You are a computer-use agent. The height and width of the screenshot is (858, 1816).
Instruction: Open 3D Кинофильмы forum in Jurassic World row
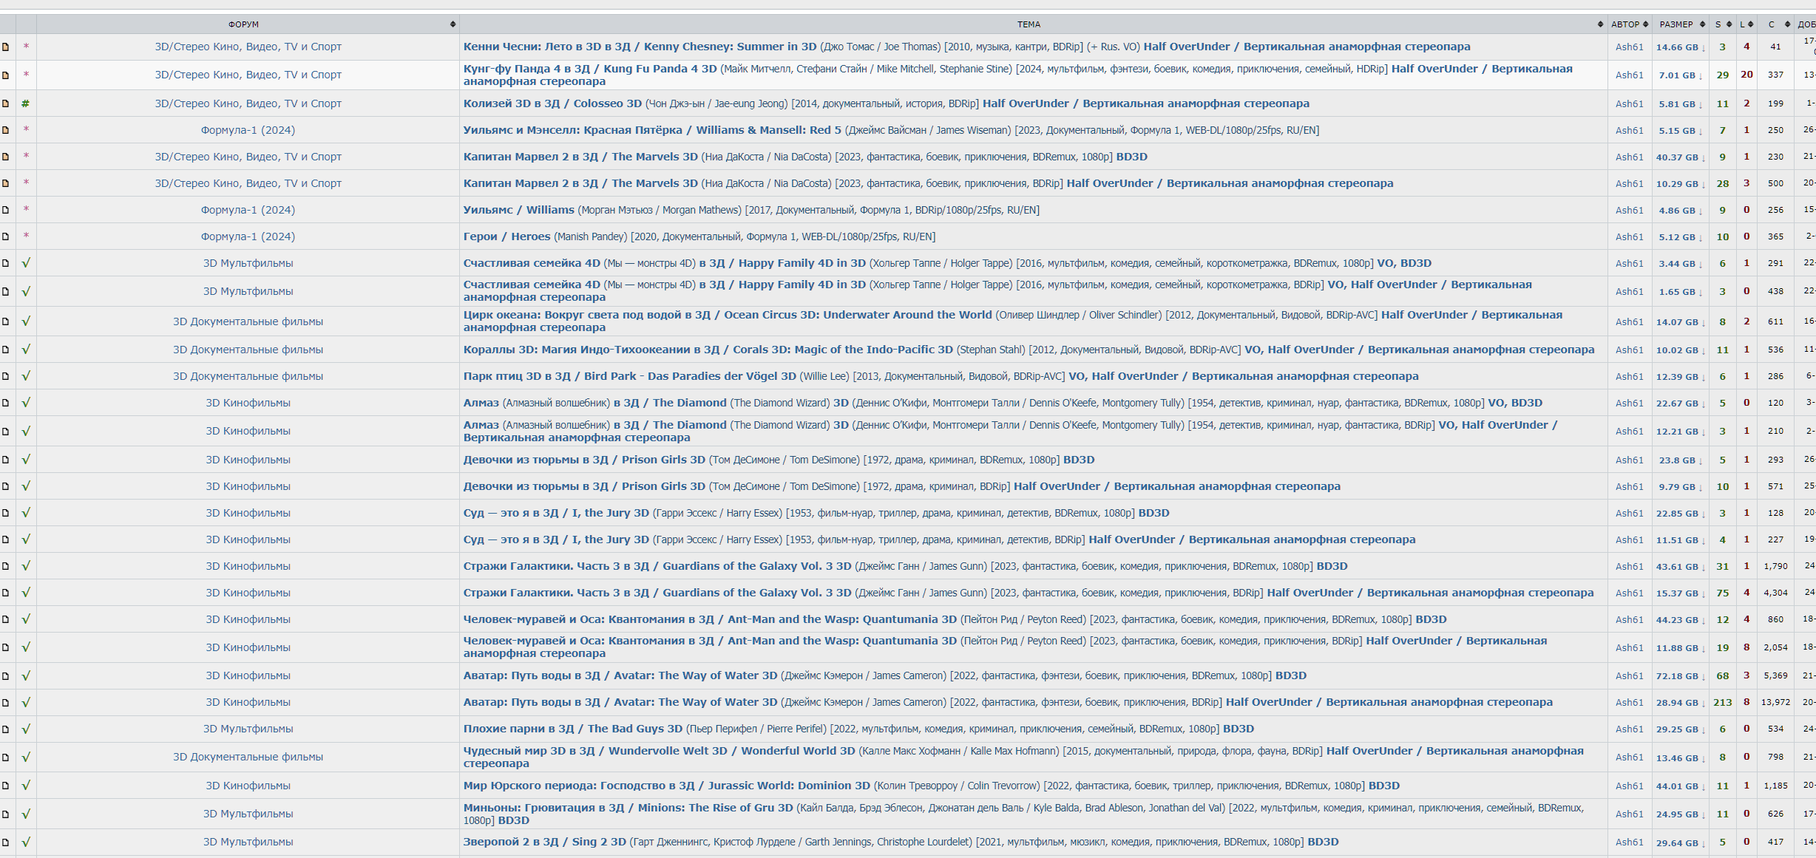point(248,786)
